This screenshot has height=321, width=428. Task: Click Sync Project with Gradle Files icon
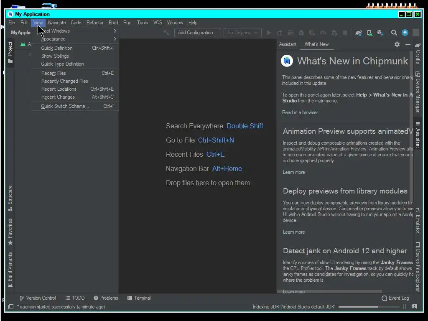[358, 33]
